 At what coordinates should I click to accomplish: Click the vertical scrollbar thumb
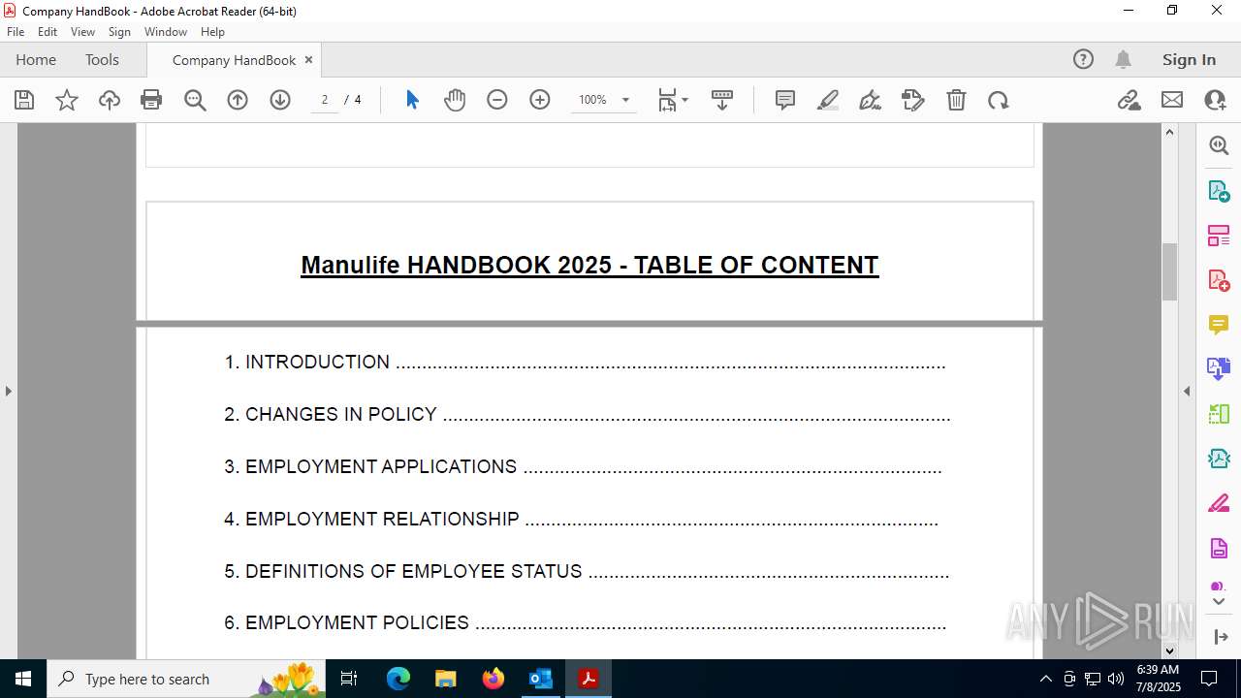click(1169, 271)
